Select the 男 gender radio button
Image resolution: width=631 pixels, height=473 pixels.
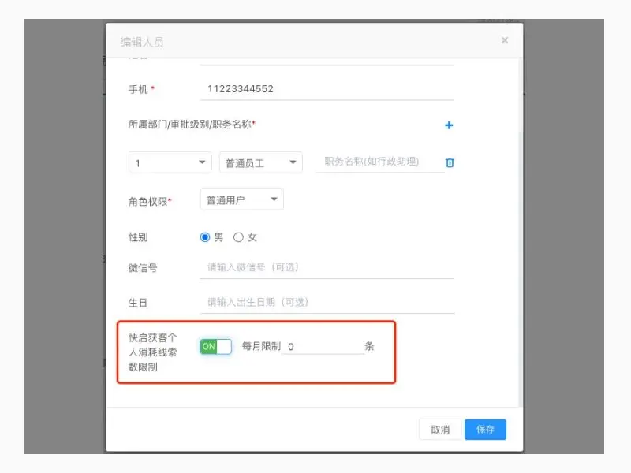205,236
